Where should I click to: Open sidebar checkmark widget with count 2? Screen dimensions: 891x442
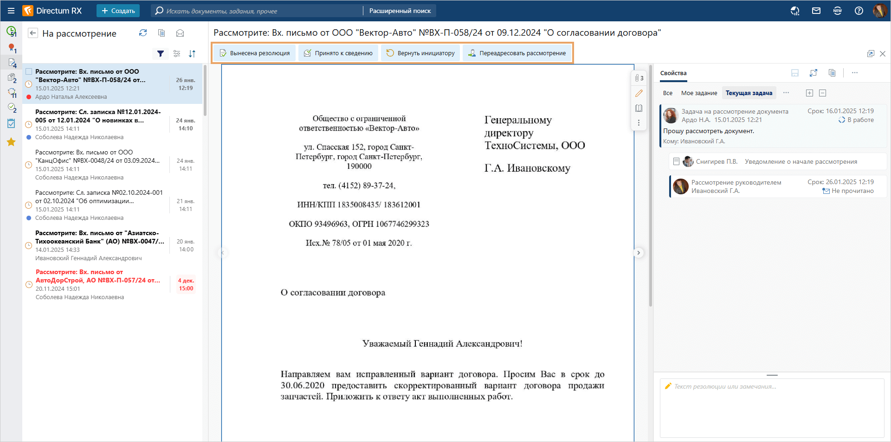point(12,108)
